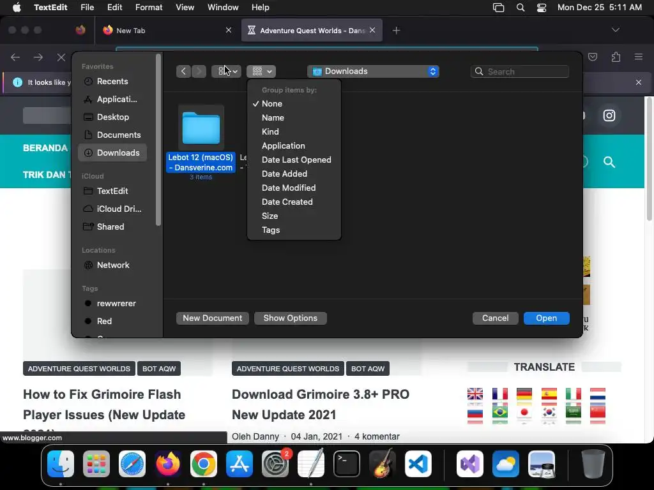Click the blue Open button
654x490 pixels.
click(547, 318)
